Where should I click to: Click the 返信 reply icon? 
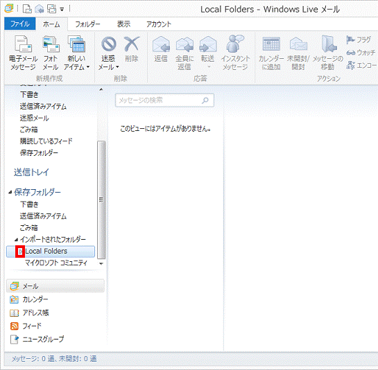[x=161, y=44]
